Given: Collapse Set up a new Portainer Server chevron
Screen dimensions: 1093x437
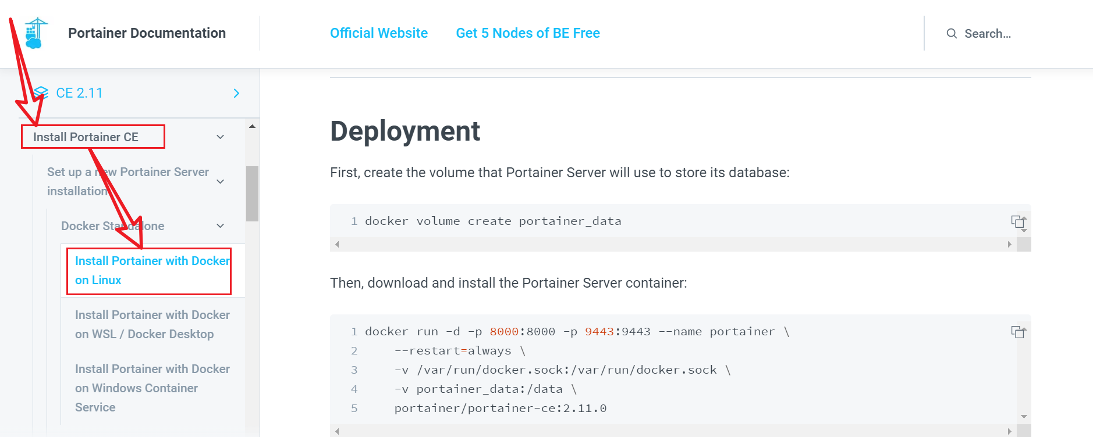Looking at the screenshot, I should pos(221,181).
